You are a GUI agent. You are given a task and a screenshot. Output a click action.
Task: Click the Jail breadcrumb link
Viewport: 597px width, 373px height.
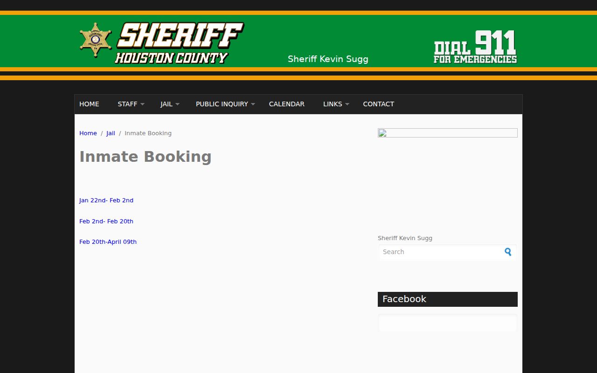click(111, 133)
